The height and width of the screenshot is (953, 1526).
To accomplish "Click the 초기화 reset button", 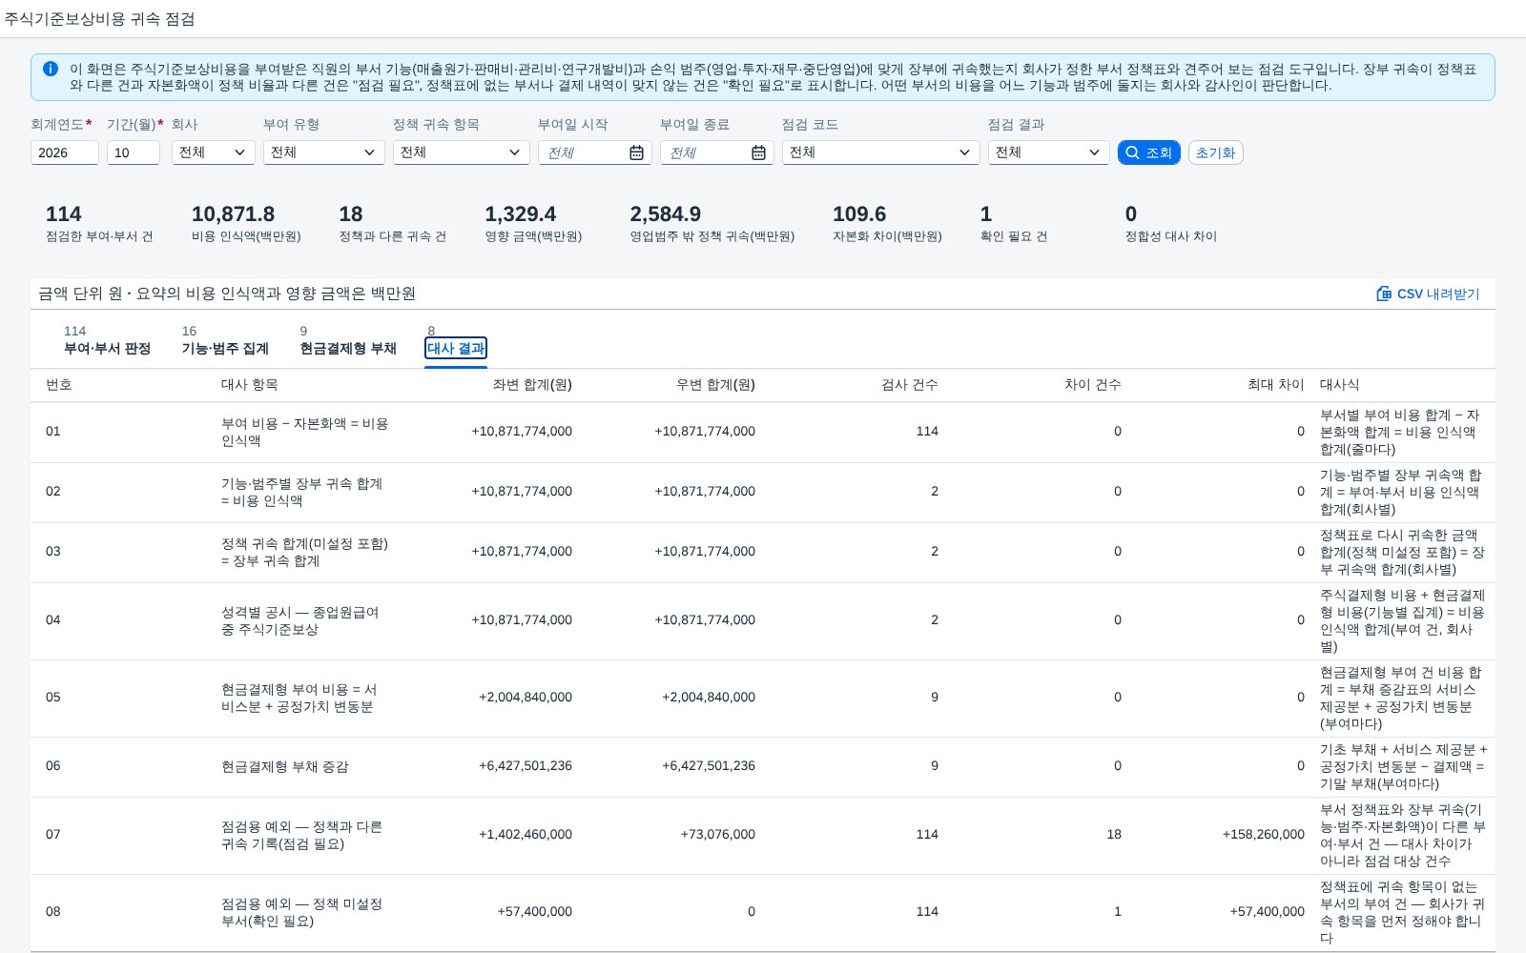I will (x=1215, y=152).
